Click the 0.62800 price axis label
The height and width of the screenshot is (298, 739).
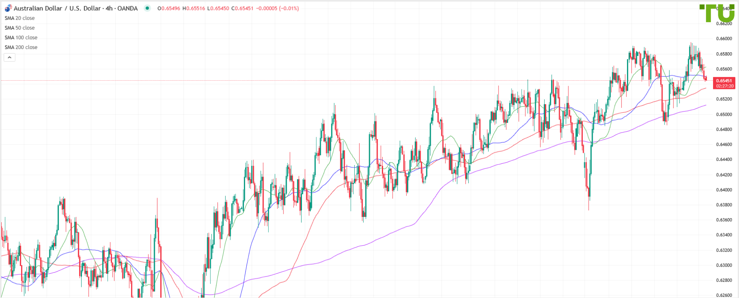[724, 280]
